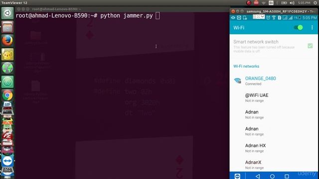
Task: Open the battery indicator menu
Action: pos(284,3)
